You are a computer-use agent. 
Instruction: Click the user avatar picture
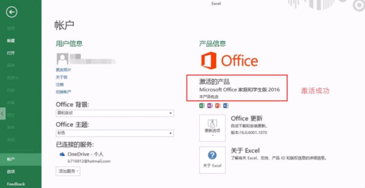pos(62,59)
